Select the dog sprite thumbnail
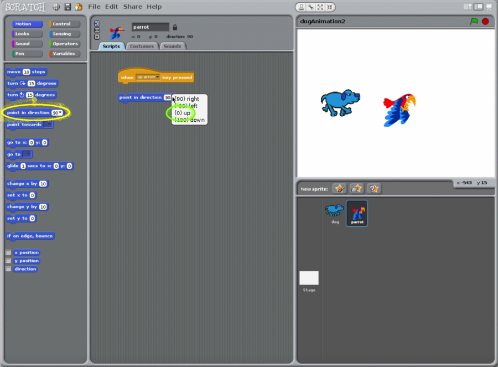 click(334, 213)
